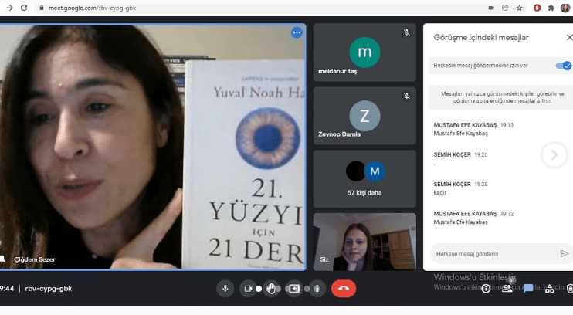
Task: Open the browser extensions puzzle icon
Action: (x=551, y=8)
